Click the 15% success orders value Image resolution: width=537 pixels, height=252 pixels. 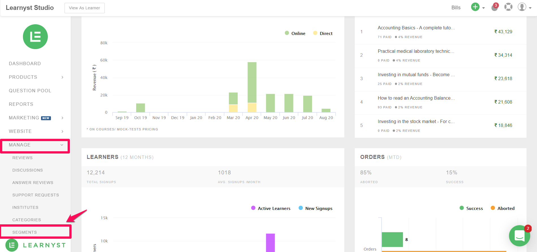tap(452, 172)
